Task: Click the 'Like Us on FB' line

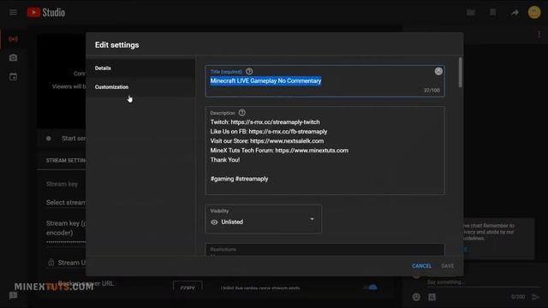Action: click(269, 132)
